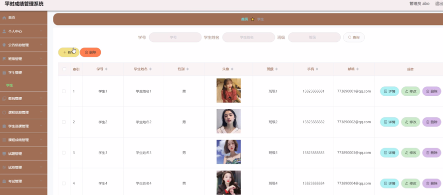Click the sort arrows on 学号 column
The width and height of the screenshot is (443, 195).
[x=106, y=69]
